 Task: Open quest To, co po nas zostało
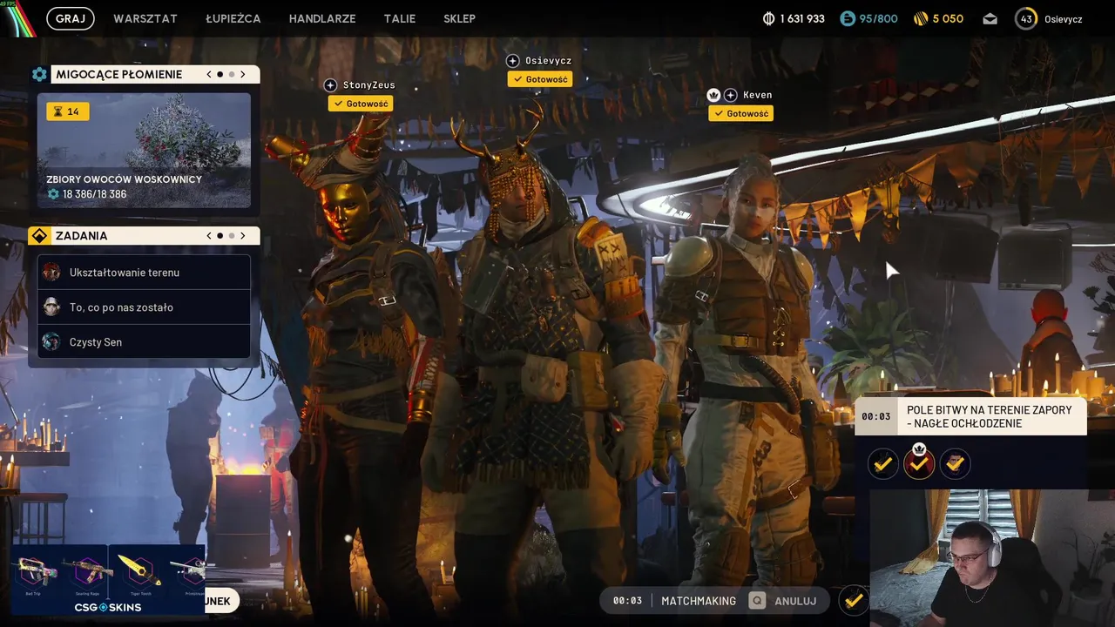point(144,307)
